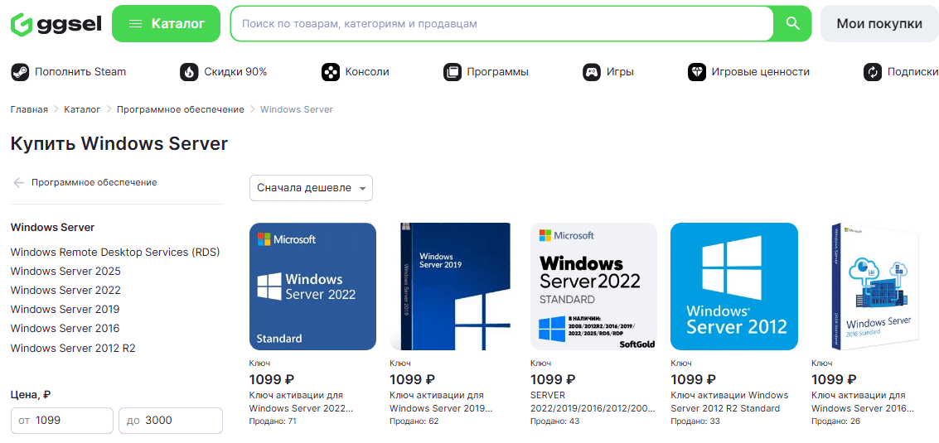Go to Главная breadcrumb
The height and width of the screenshot is (443, 939).
29,109
